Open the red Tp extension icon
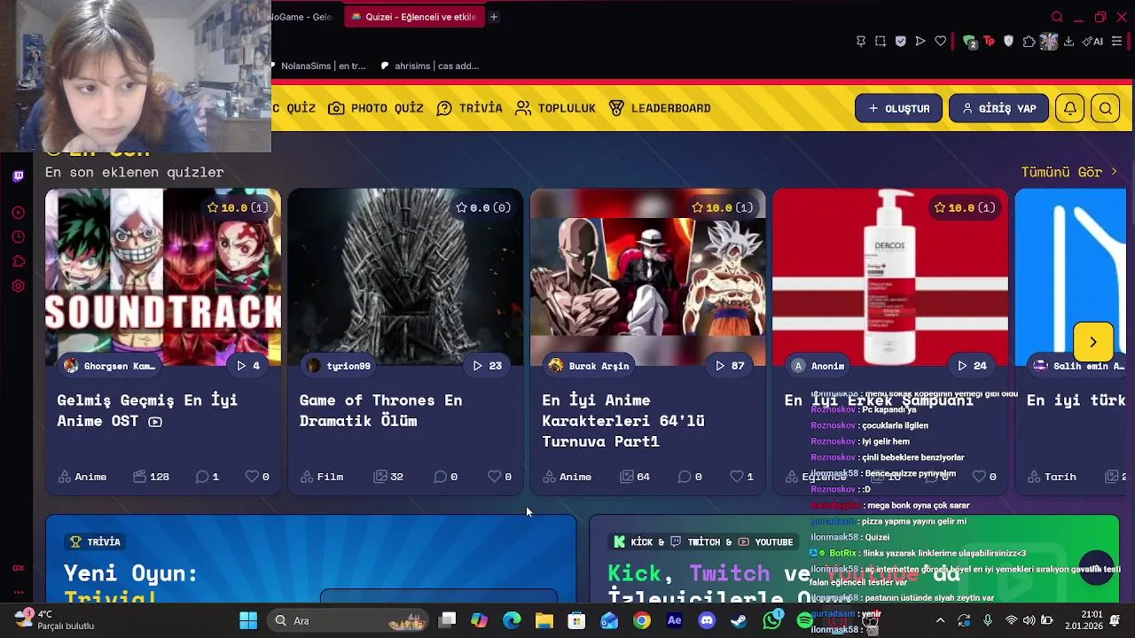 990,42
